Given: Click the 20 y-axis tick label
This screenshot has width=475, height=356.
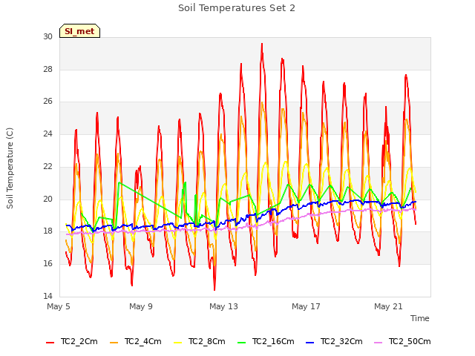Looking at the screenshot, I should (x=47, y=199).
